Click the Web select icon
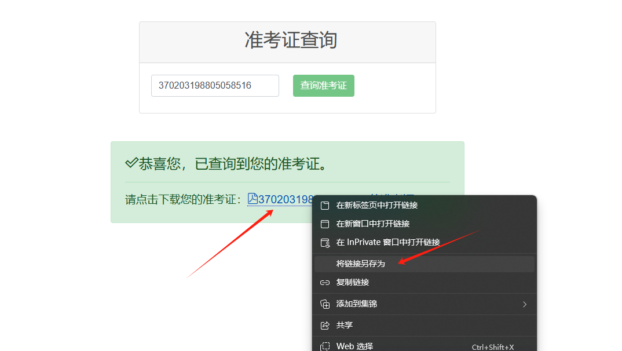The image size is (622, 351). [325, 346]
